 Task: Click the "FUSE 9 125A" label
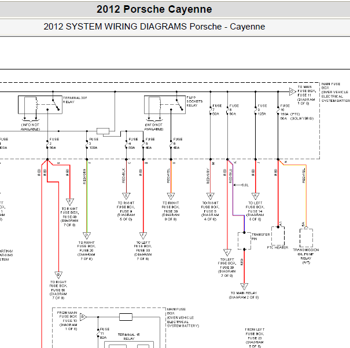point(262,109)
